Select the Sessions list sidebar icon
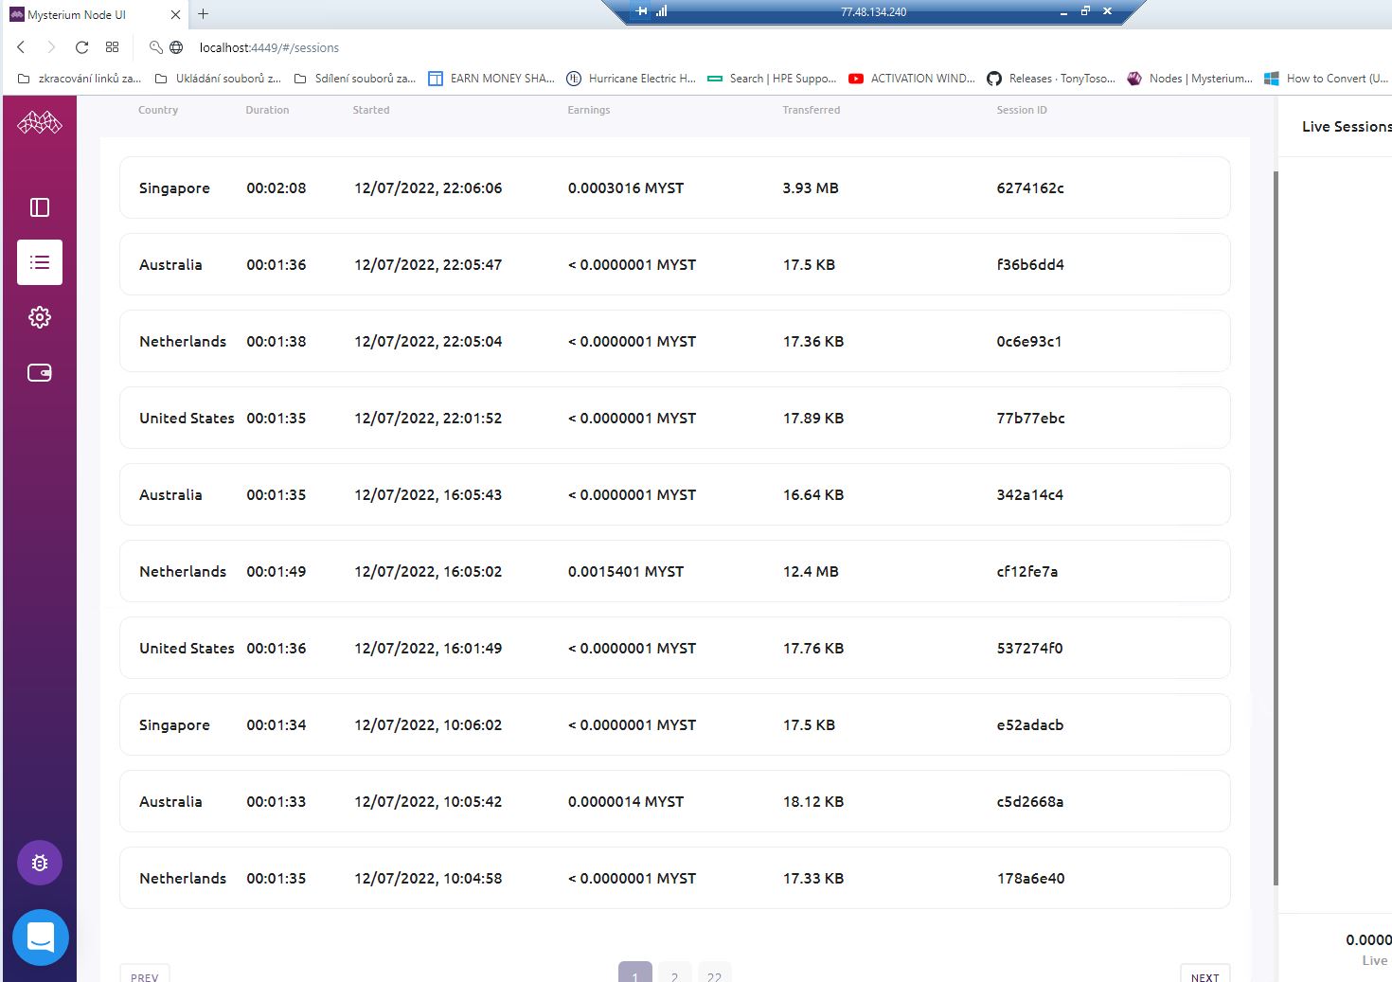This screenshot has height=982, width=1392. 40,262
